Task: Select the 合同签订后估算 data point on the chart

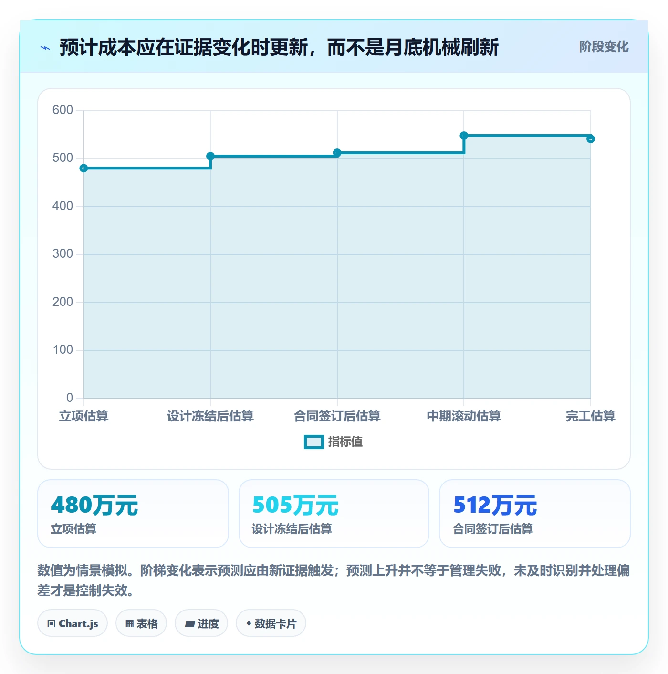Action: tap(337, 153)
